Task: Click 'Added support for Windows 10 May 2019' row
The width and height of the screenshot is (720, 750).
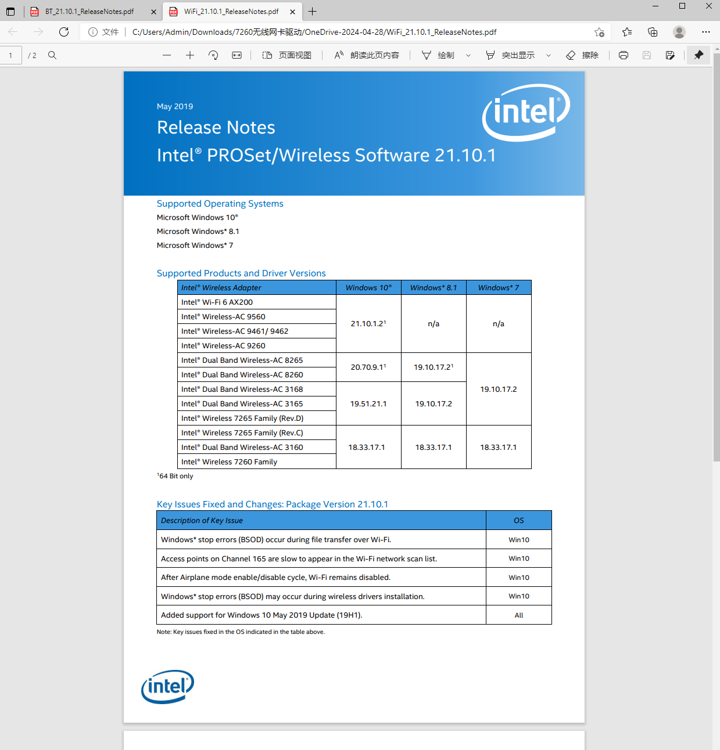Action: (x=354, y=615)
